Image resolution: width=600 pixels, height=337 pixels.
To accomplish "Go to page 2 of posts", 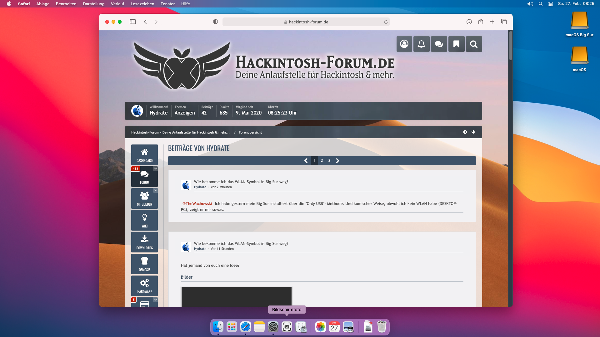I will [322, 161].
